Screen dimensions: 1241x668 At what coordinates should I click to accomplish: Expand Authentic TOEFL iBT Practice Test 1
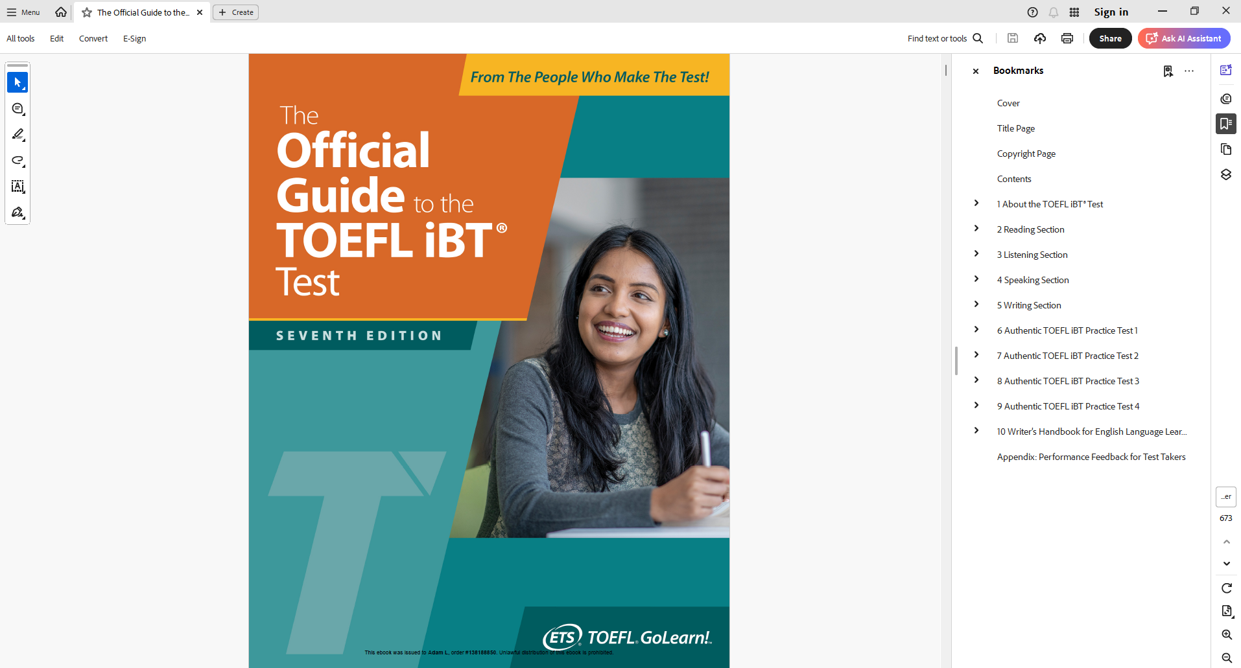[976, 330]
